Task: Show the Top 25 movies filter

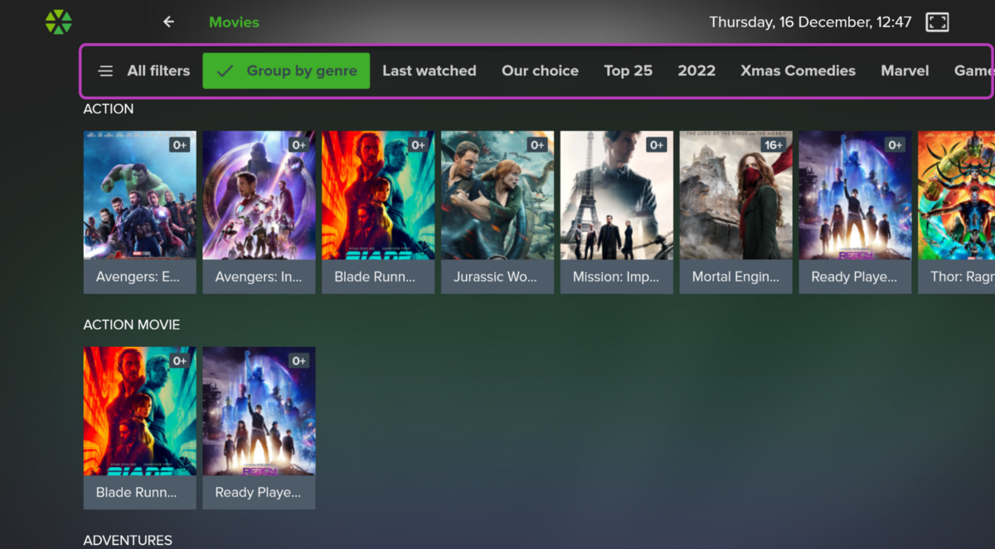Action: (x=629, y=71)
